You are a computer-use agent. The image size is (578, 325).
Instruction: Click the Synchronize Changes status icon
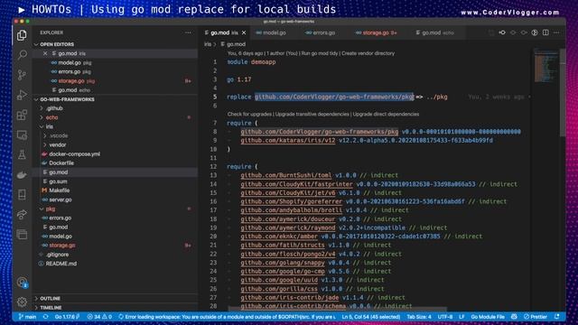46,317
